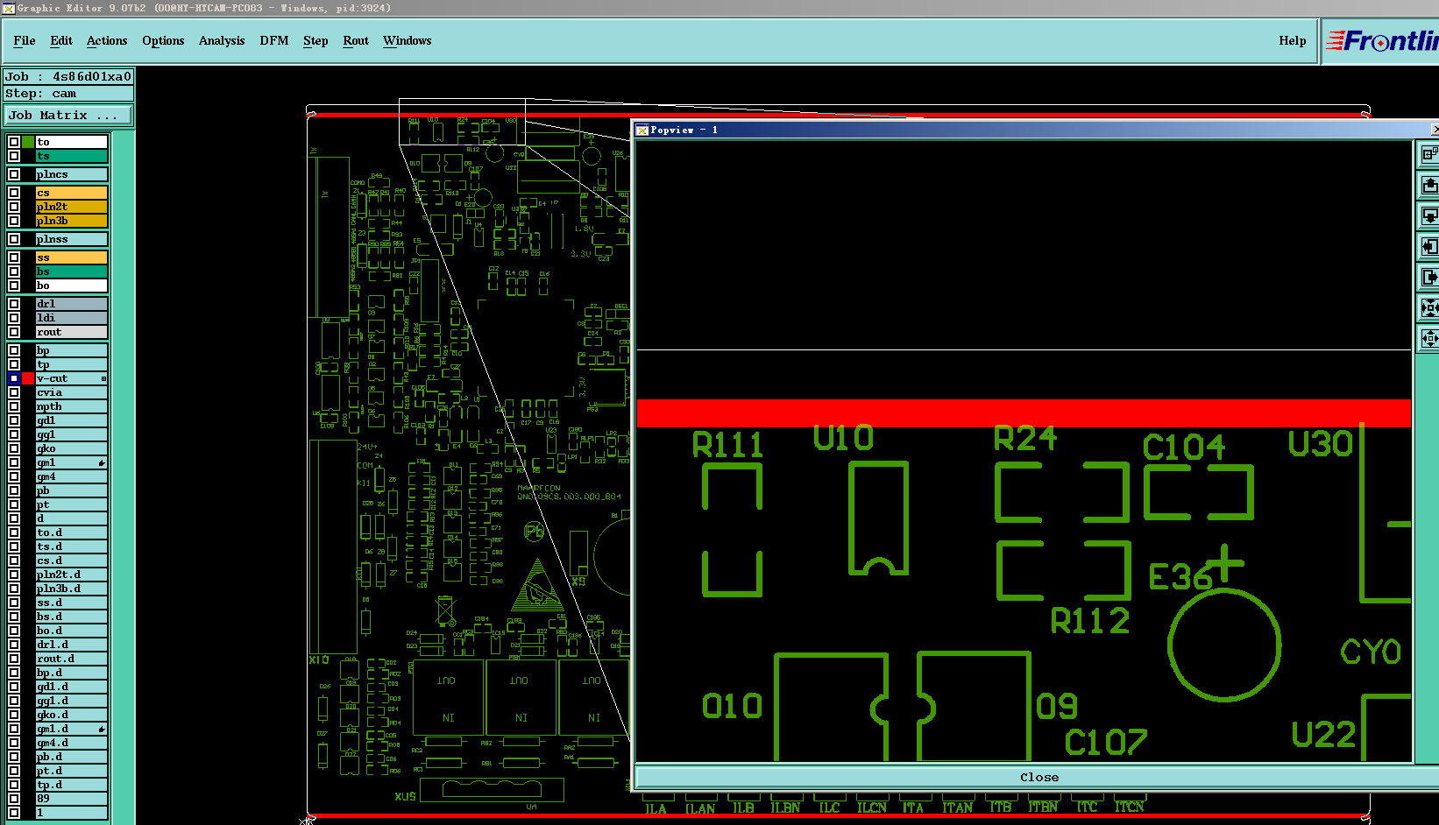Click the pan left icon in Popview
Viewport: 1439px width, 825px height.
point(1429,246)
